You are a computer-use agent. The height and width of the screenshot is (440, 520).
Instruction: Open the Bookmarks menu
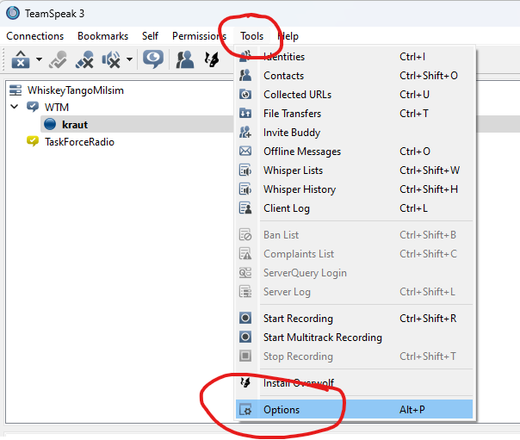coord(102,36)
